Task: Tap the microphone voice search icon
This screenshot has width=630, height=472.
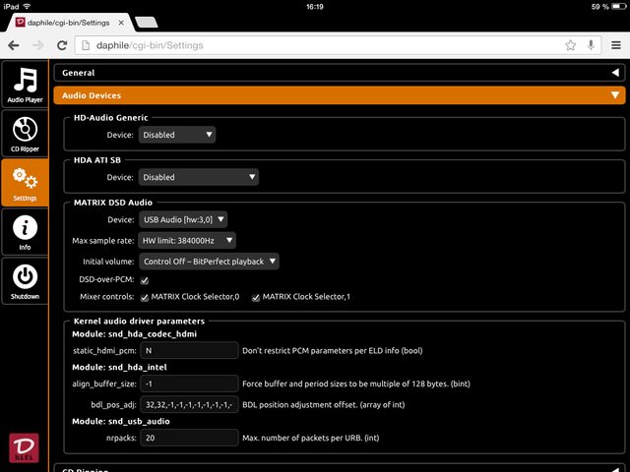Action: tap(591, 45)
